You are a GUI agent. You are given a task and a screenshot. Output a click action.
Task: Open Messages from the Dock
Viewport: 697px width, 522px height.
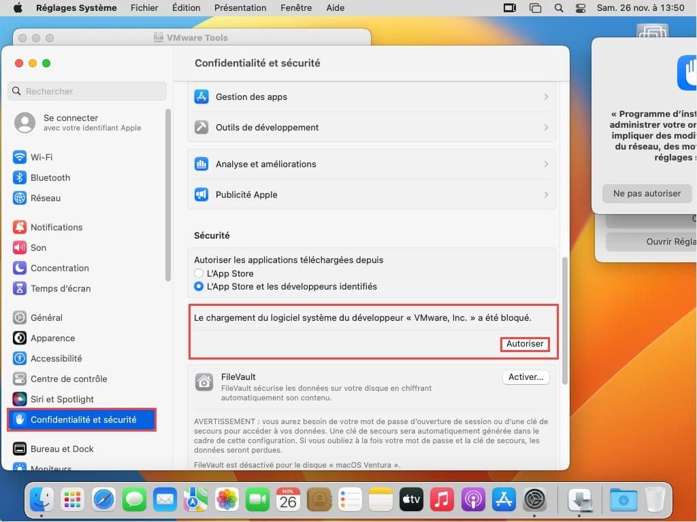click(x=134, y=500)
